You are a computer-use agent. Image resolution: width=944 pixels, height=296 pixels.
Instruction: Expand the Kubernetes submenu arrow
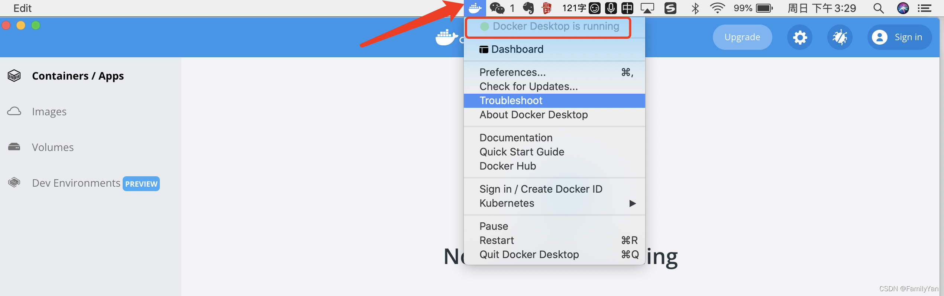[x=633, y=203]
